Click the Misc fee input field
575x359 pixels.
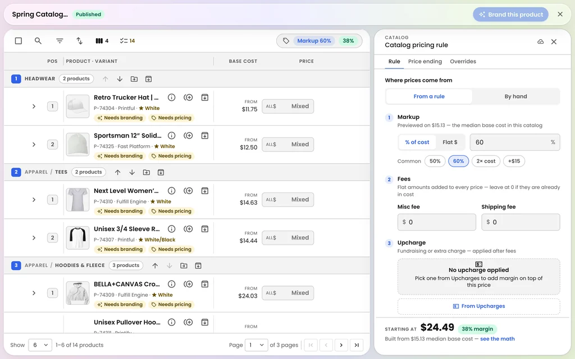point(436,222)
